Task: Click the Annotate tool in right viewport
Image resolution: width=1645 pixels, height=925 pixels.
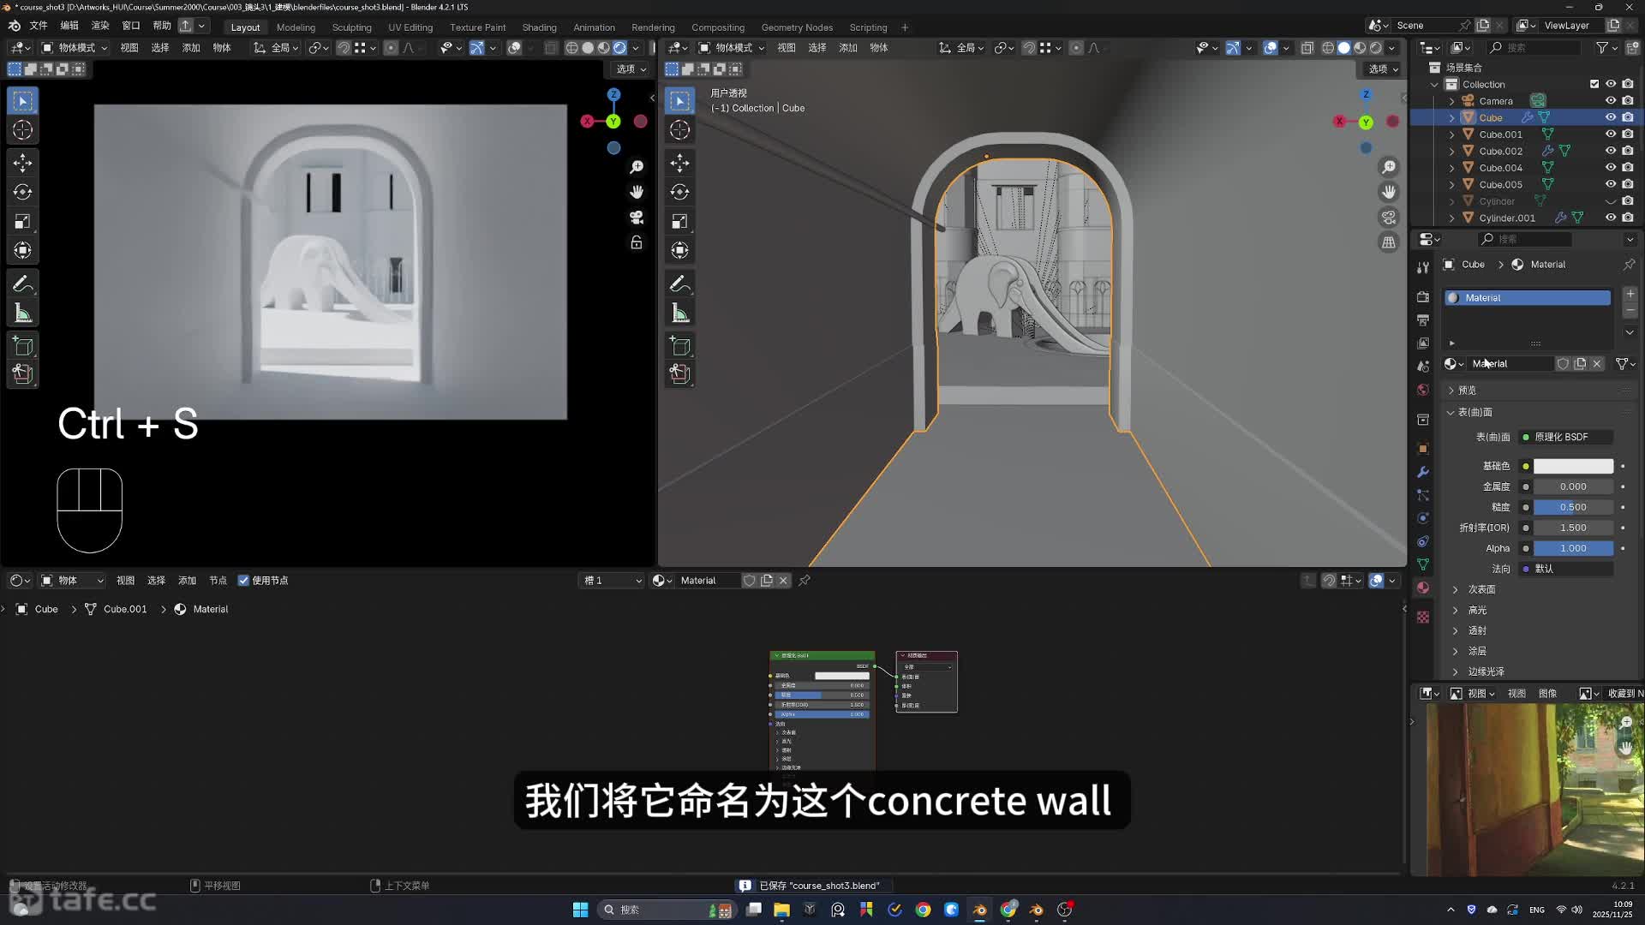Action: click(680, 283)
